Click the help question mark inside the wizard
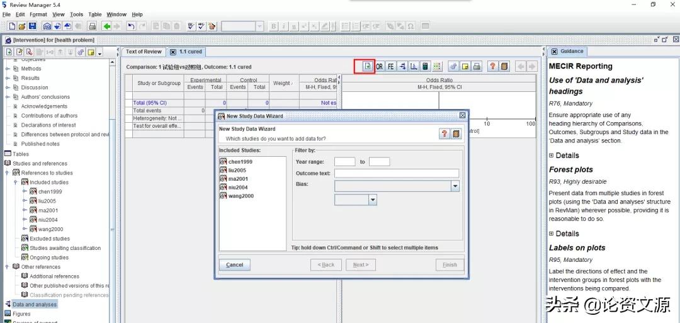Viewport: 680px width, 323px height. pos(445,133)
